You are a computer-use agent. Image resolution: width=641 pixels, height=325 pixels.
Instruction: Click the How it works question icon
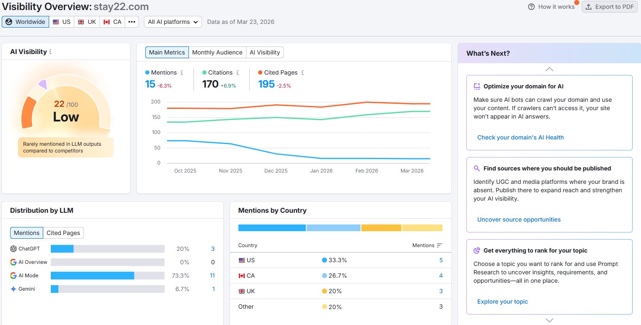click(531, 7)
